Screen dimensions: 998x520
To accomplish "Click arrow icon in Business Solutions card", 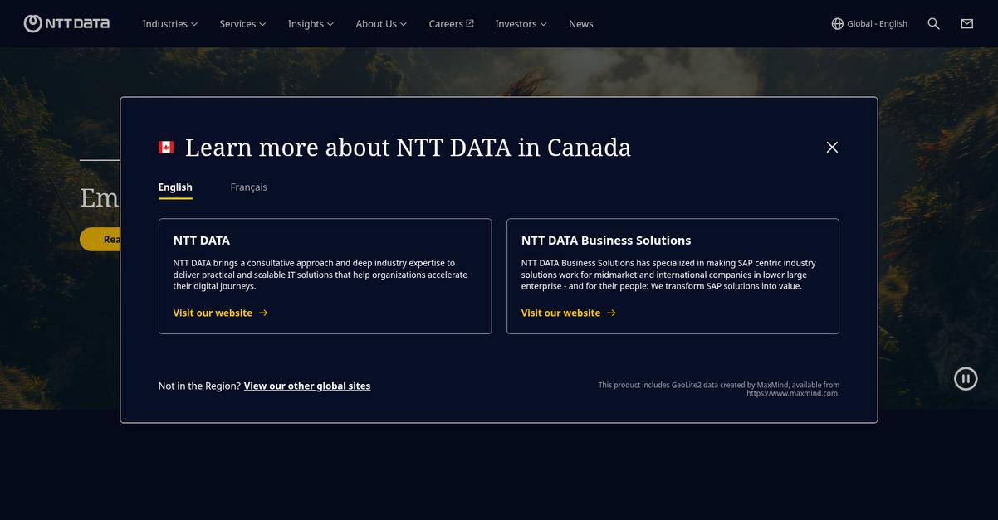I will pos(611,313).
